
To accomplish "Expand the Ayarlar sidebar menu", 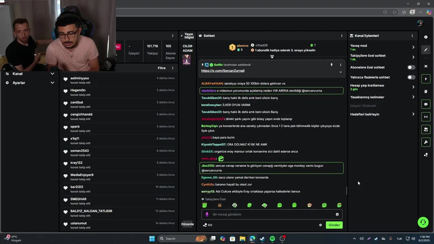I will [52, 83].
